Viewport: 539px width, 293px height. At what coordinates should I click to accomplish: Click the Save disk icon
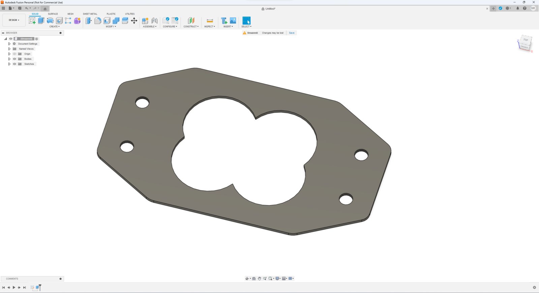click(x=20, y=8)
